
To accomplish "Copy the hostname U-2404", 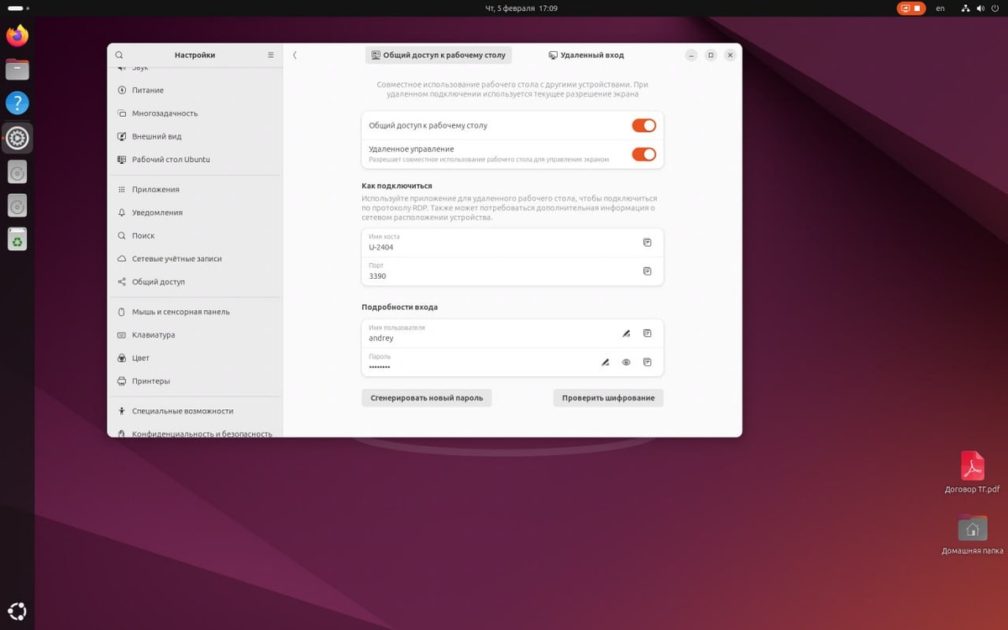I will (x=647, y=243).
